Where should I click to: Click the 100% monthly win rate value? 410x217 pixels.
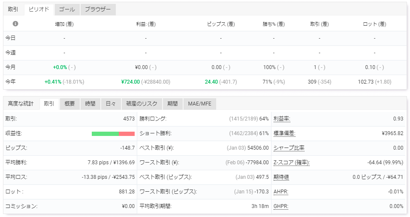click(x=269, y=67)
